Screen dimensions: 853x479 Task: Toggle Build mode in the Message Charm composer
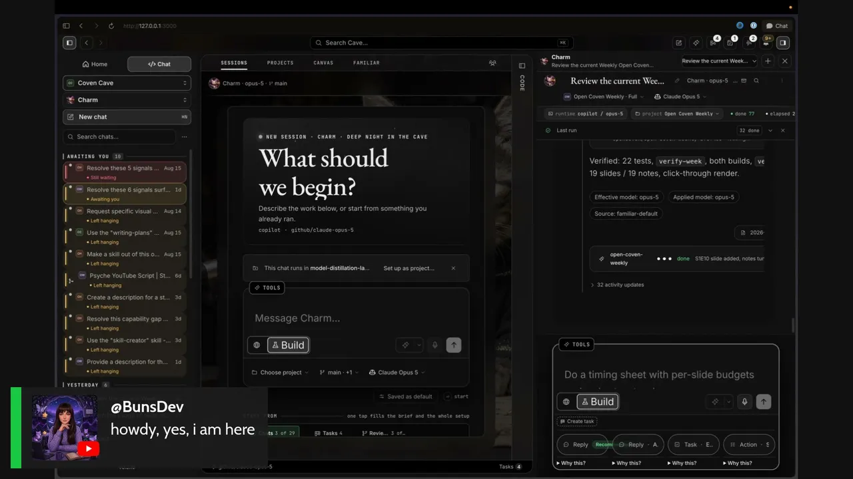tap(288, 345)
